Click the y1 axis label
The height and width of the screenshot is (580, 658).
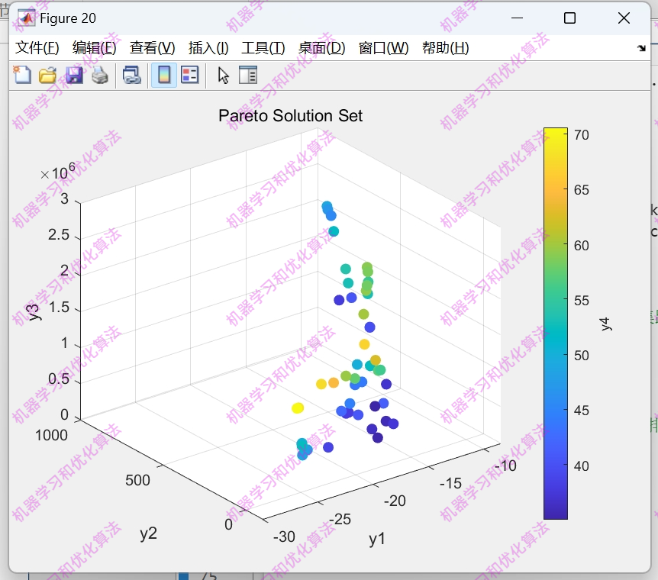click(377, 539)
